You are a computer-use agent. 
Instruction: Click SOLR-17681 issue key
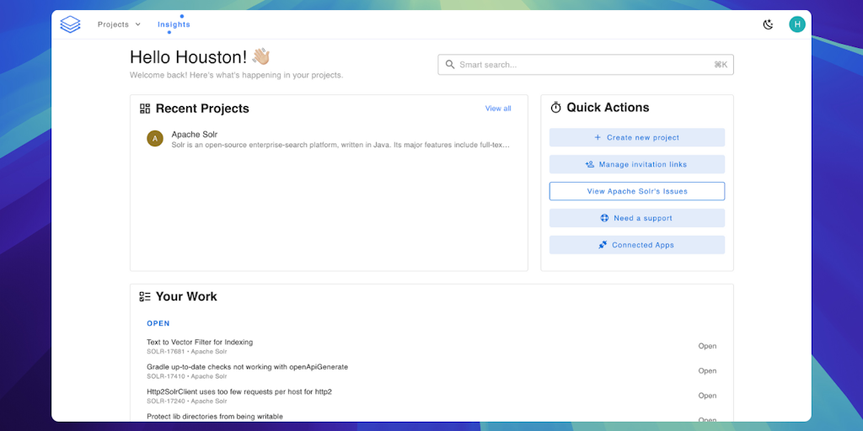(x=166, y=352)
